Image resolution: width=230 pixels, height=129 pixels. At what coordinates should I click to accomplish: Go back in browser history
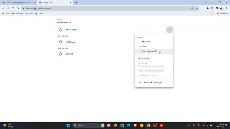pos(3,8)
